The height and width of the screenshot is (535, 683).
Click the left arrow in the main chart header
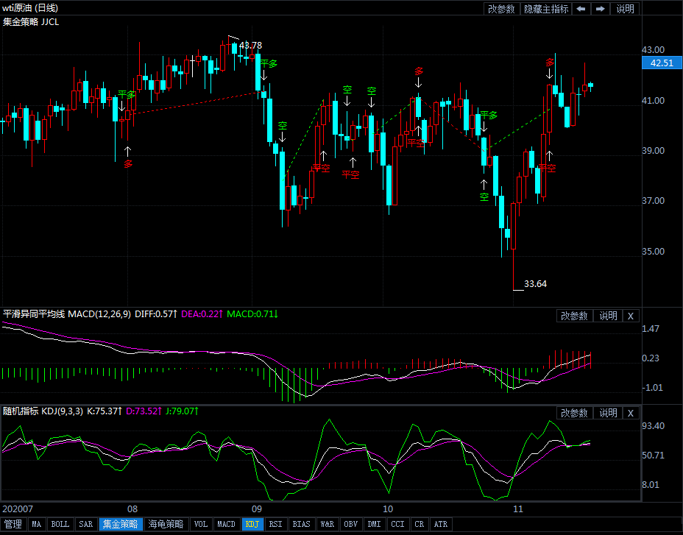[x=581, y=9]
